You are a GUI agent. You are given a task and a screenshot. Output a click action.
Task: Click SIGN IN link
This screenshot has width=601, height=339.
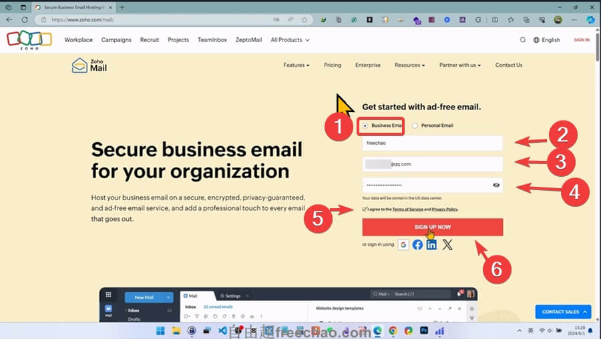(582, 40)
